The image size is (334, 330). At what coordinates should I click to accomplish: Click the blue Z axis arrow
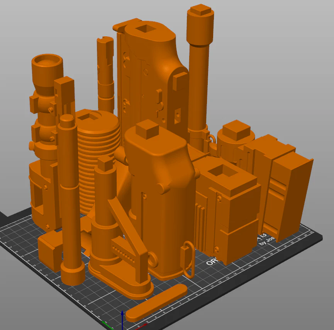pos(122,320)
